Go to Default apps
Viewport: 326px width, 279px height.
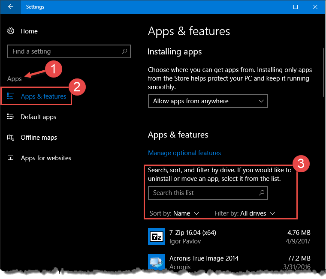click(38, 117)
